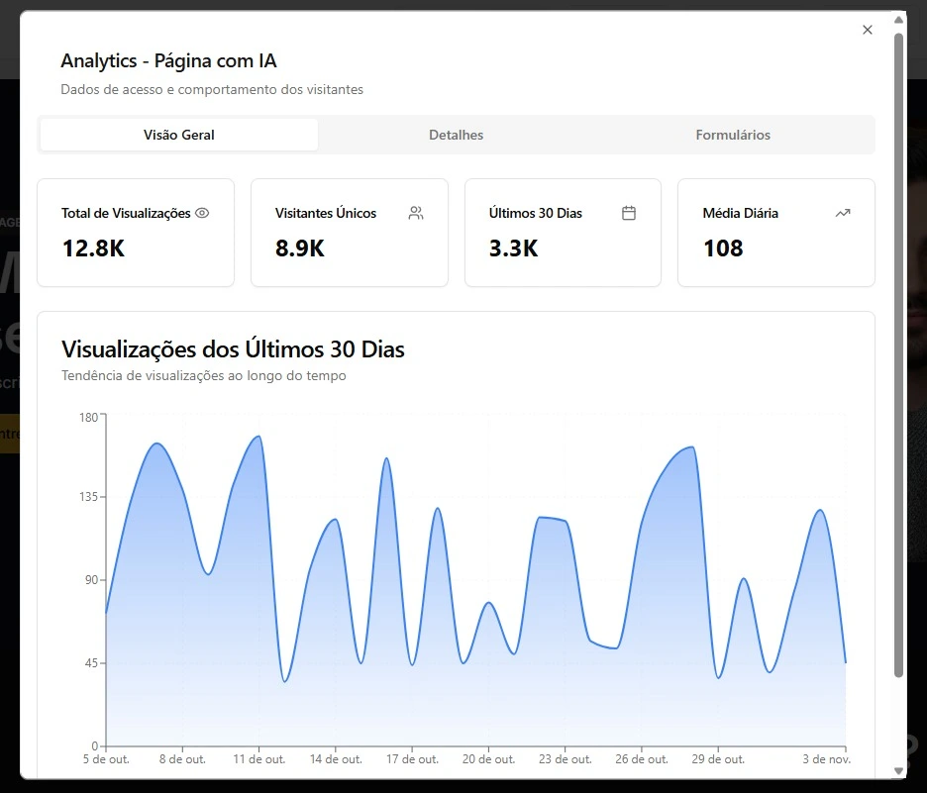Click the vertical scrollbar thumb

[x=898, y=347]
